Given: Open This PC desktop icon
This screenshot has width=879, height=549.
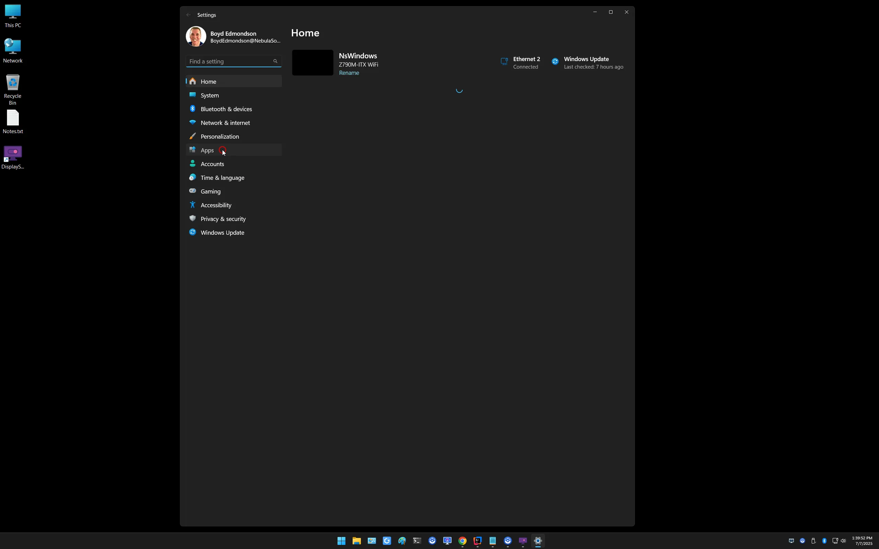Looking at the screenshot, I should [x=13, y=16].
